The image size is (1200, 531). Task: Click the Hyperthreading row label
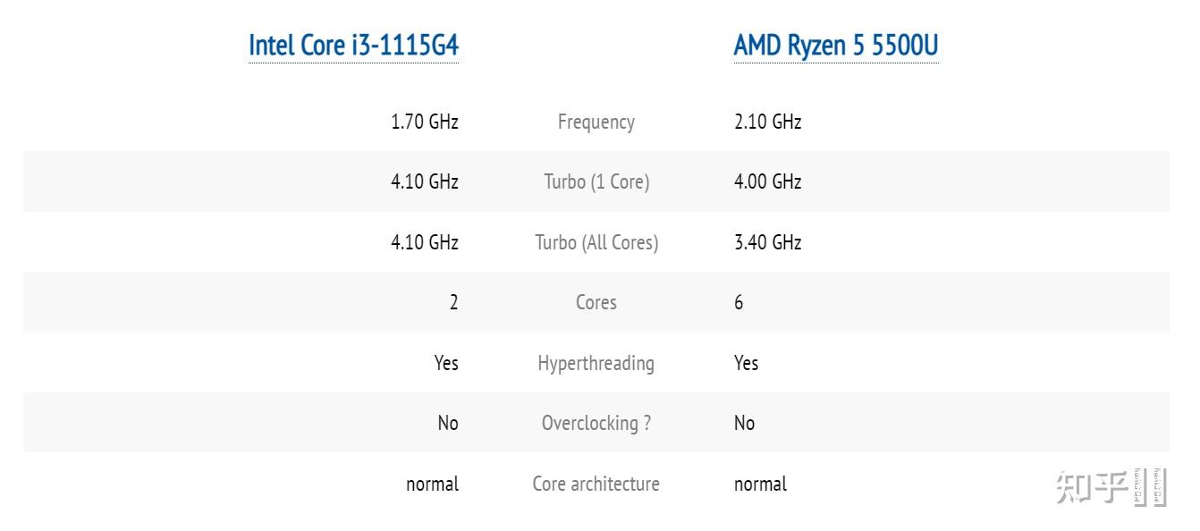click(x=596, y=363)
